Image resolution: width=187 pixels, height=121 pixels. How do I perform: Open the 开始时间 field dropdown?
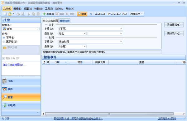91,41
